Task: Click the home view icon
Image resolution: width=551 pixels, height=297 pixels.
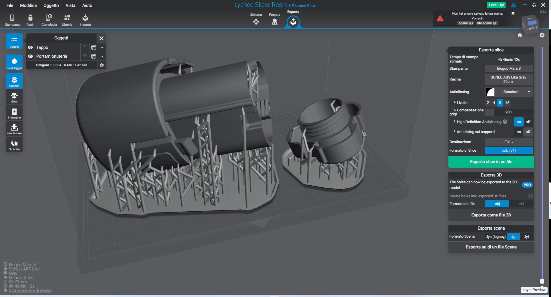Action: 520,35
